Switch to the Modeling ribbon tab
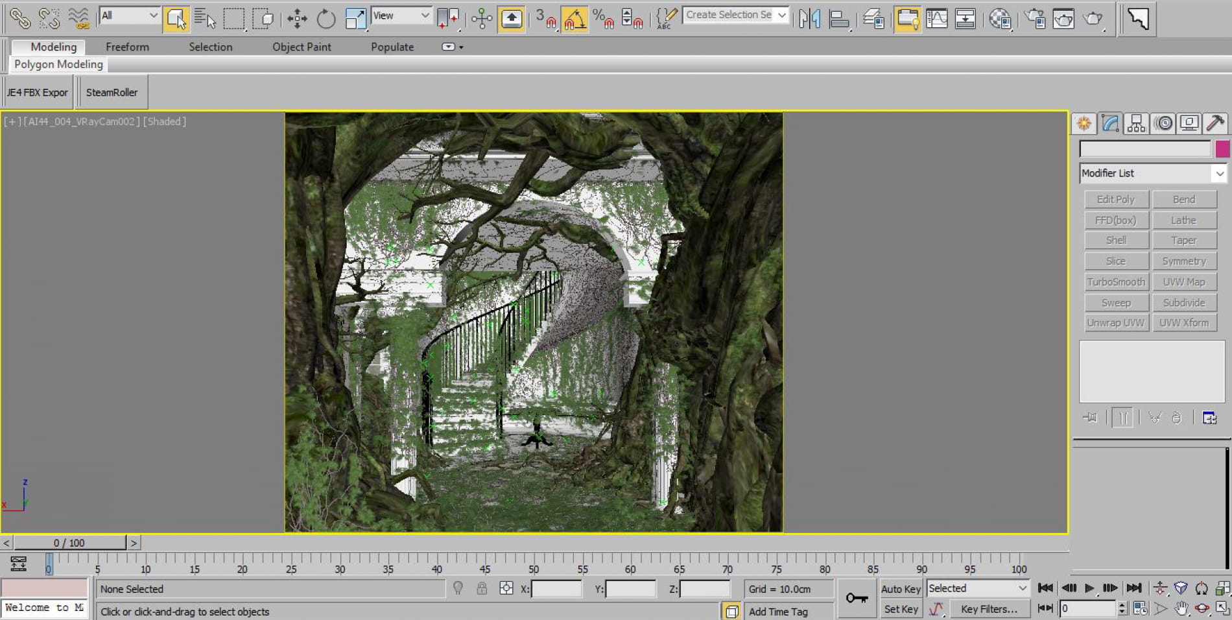Screen dimensions: 1232x620 tap(54, 47)
